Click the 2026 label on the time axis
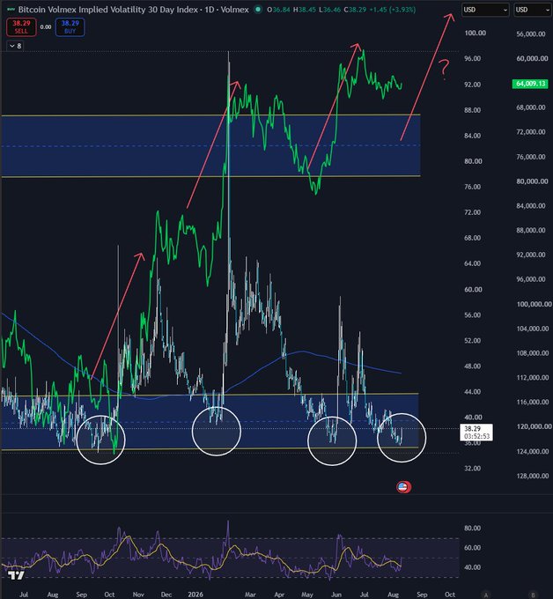This screenshot has width=553, height=599. tap(195, 595)
